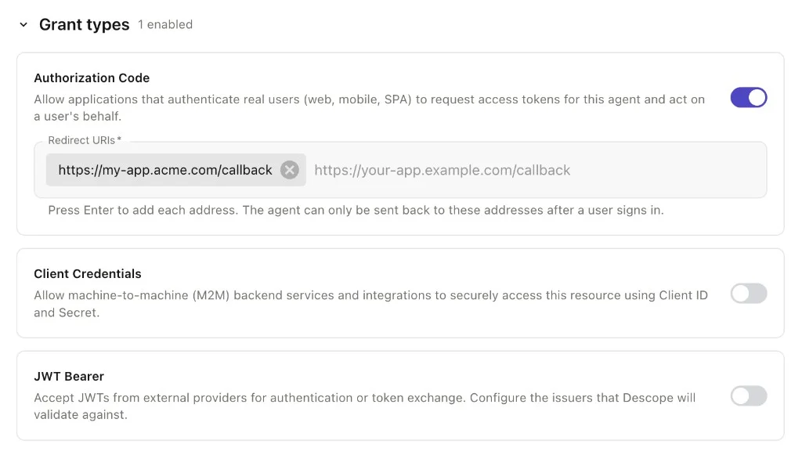Click the Authorization Code title

(92, 78)
